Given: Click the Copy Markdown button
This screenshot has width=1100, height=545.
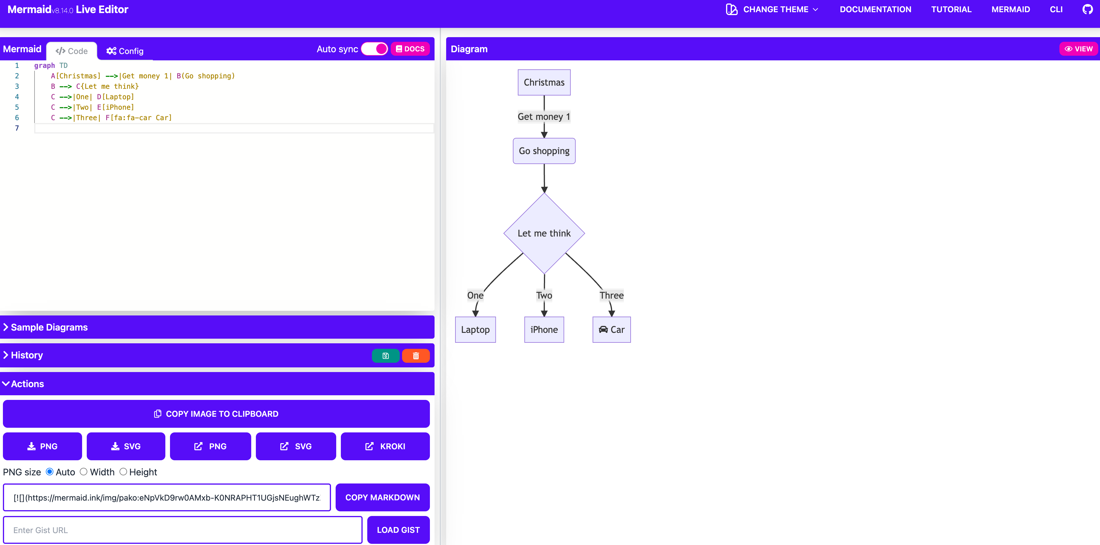Looking at the screenshot, I should pyautogui.click(x=382, y=498).
